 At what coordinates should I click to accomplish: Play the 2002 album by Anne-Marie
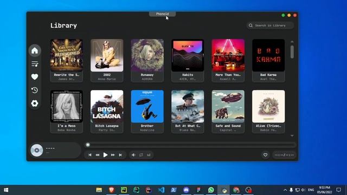tap(107, 55)
